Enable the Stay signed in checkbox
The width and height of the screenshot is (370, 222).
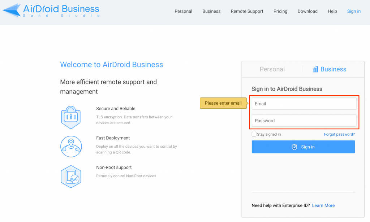(254, 134)
